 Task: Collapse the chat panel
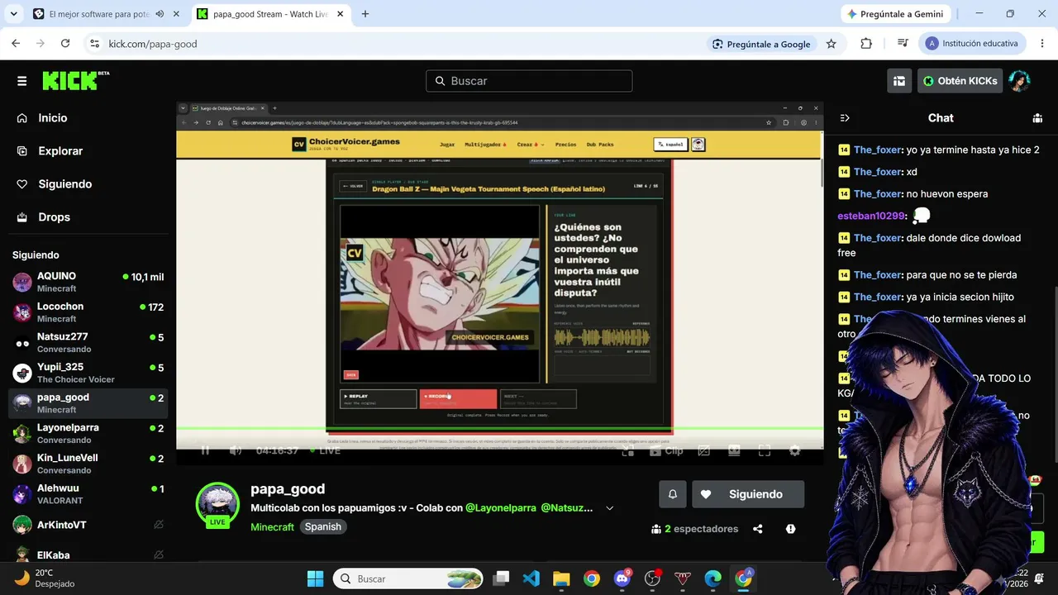[845, 118]
